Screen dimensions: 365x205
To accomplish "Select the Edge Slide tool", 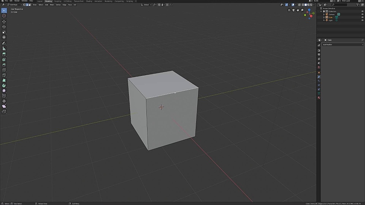I will coord(4,96).
